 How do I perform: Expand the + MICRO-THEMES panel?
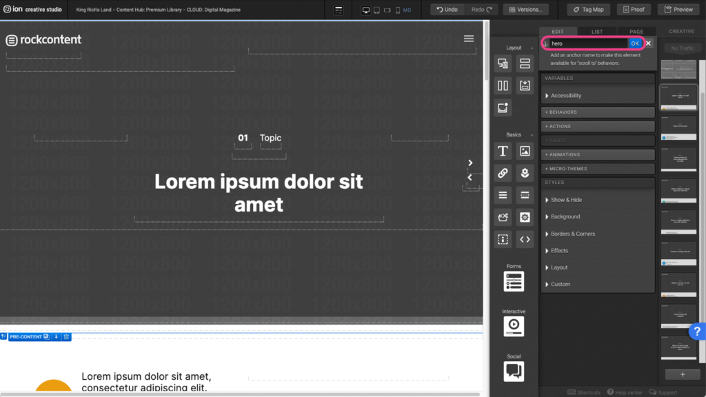(x=598, y=169)
